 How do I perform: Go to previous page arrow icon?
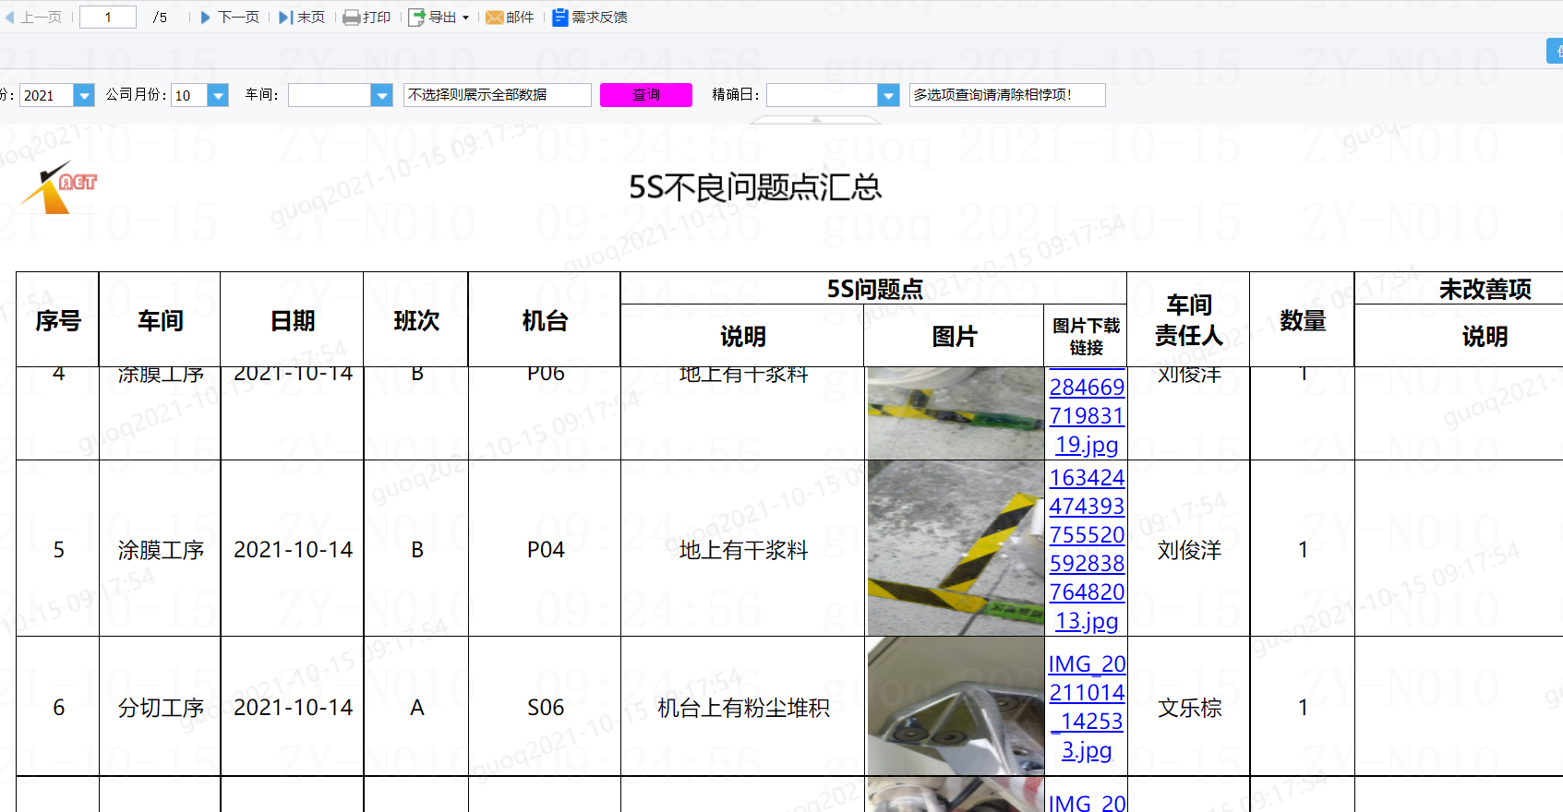[x=10, y=18]
